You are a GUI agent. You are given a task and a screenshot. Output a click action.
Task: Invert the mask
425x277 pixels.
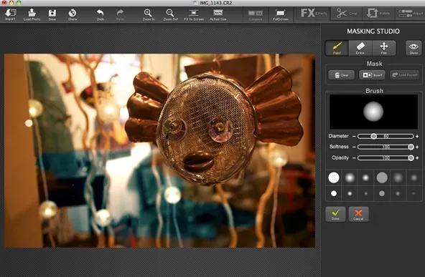[372, 75]
